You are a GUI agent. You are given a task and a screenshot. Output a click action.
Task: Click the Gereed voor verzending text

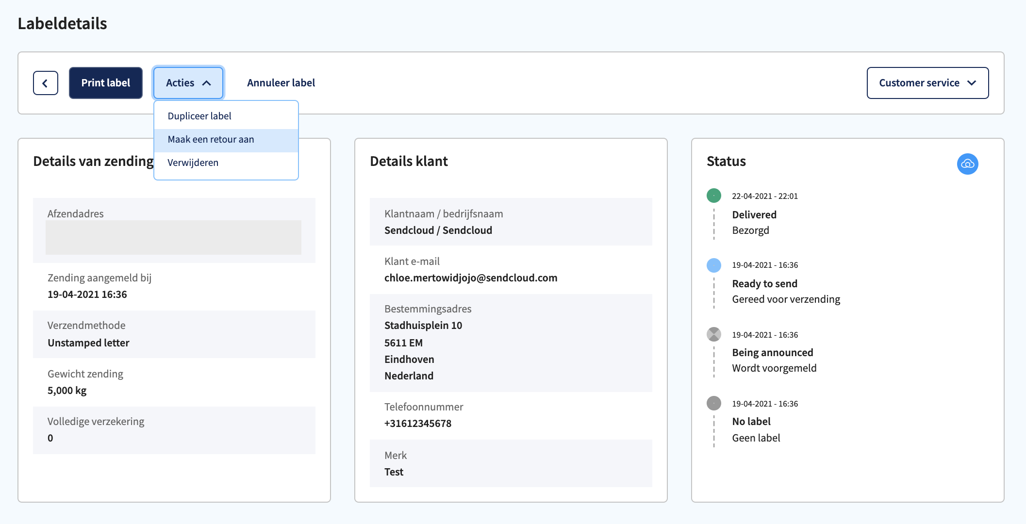786,299
